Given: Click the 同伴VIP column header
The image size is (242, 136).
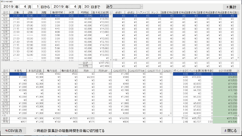Looking at the screenshot, I should pos(103,71).
